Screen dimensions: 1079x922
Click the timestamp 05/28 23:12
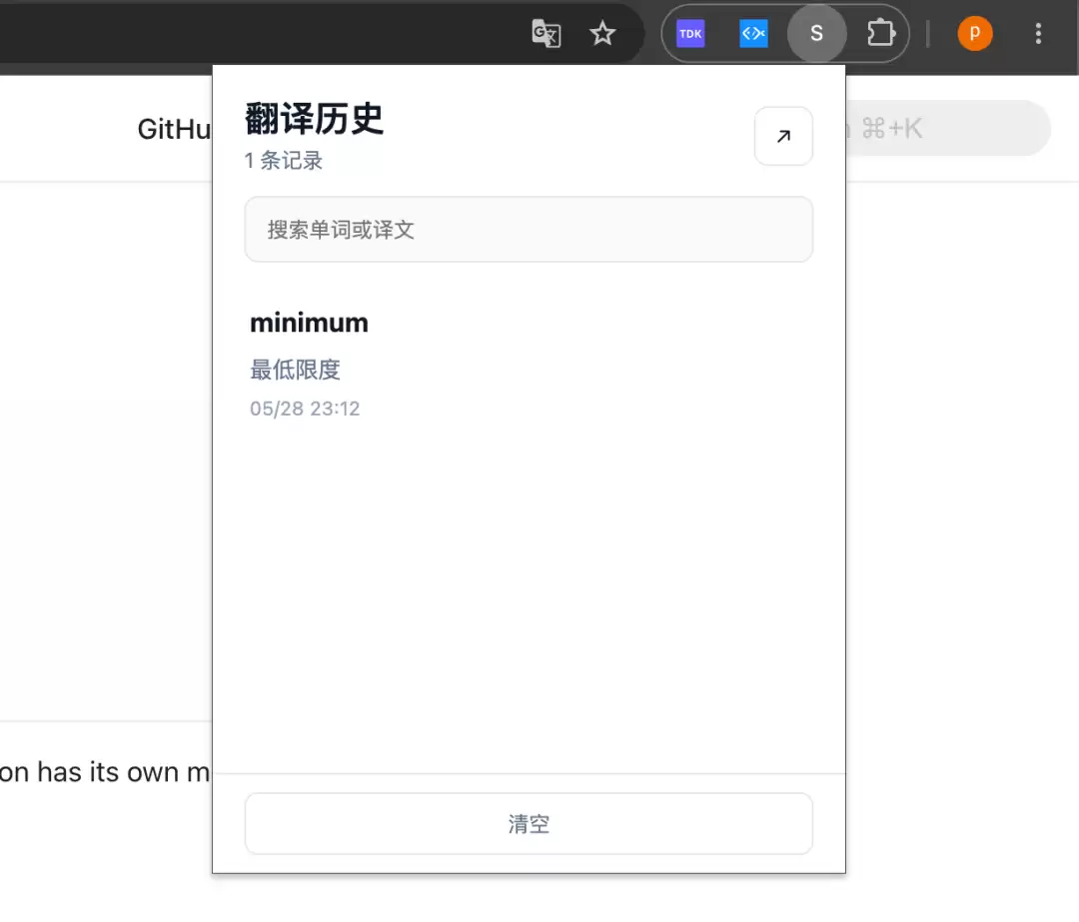pyautogui.click(x=305, y=409)
